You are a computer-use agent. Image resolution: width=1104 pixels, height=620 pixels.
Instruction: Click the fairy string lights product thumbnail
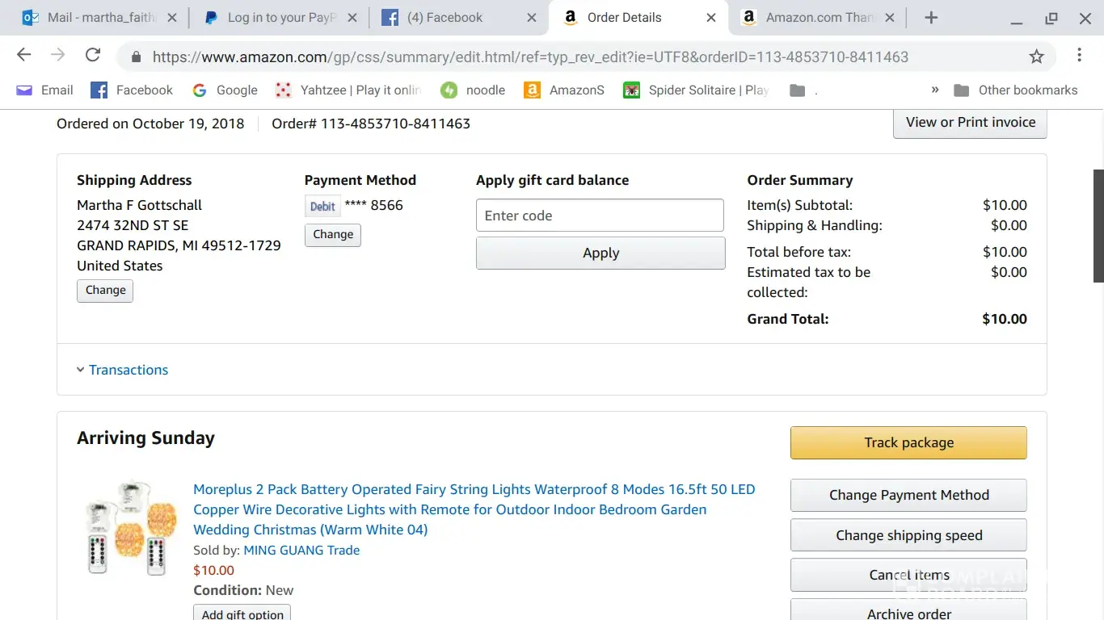(x=131, y=528)
